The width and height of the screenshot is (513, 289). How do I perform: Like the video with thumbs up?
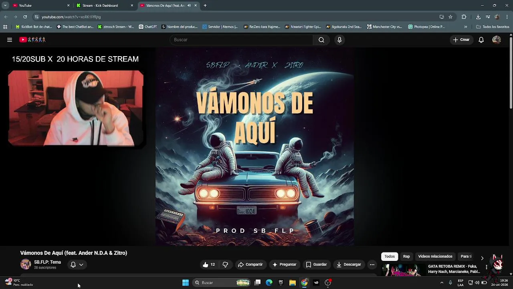[x=209, y=265]
